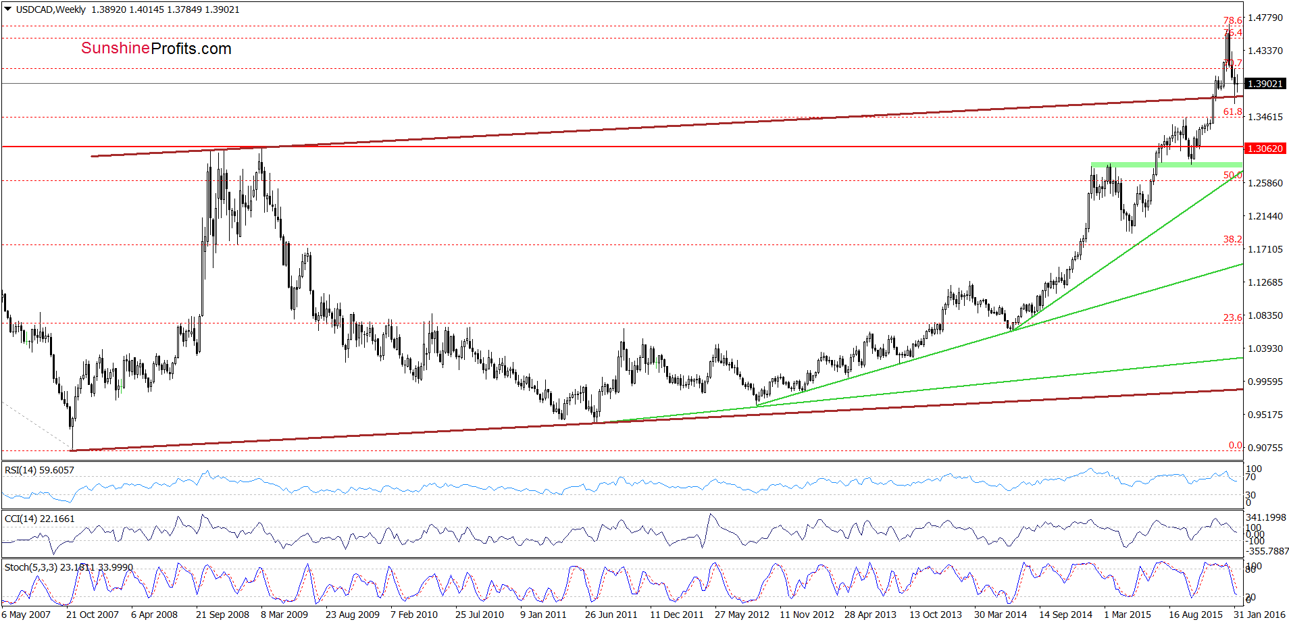Click the 38.2 Fibonacci level label
1289x624 pixels.
click(1233, 239)
